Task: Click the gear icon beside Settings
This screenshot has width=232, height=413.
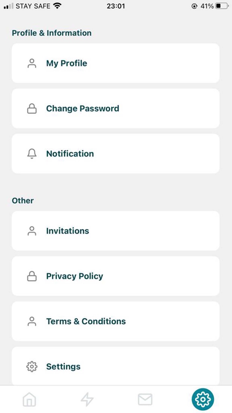Action: coord(32,367)
